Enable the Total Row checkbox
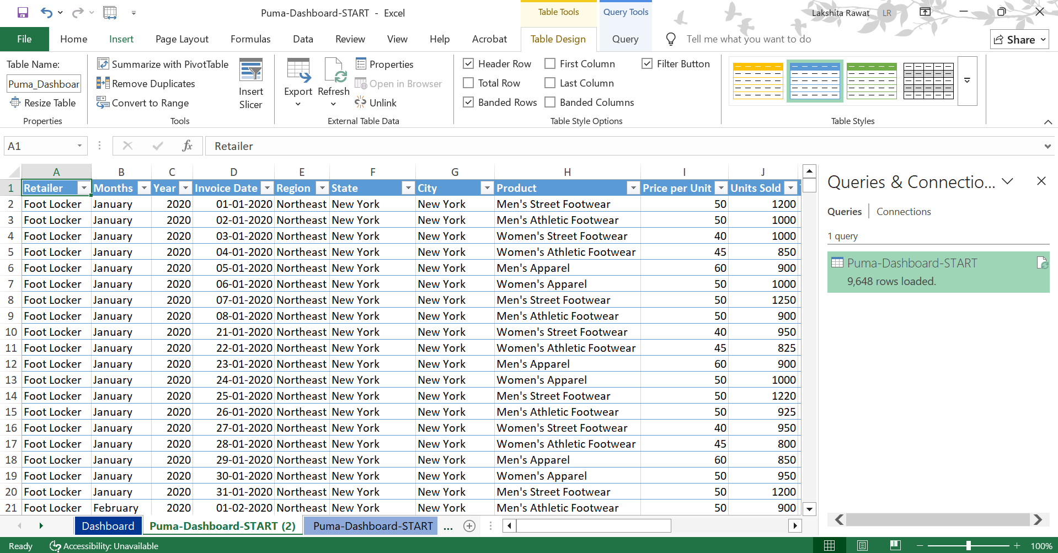The width and height of the screenshot is (1058, 553). pyautogui.click(x=468, y=83)
